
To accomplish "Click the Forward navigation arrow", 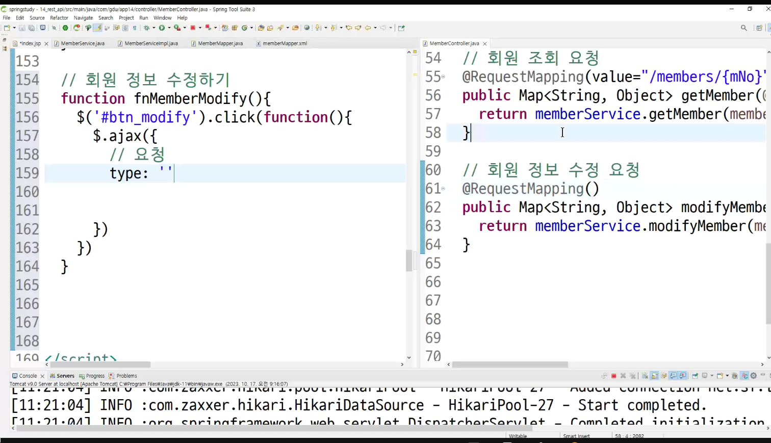I will pos(383,28).
